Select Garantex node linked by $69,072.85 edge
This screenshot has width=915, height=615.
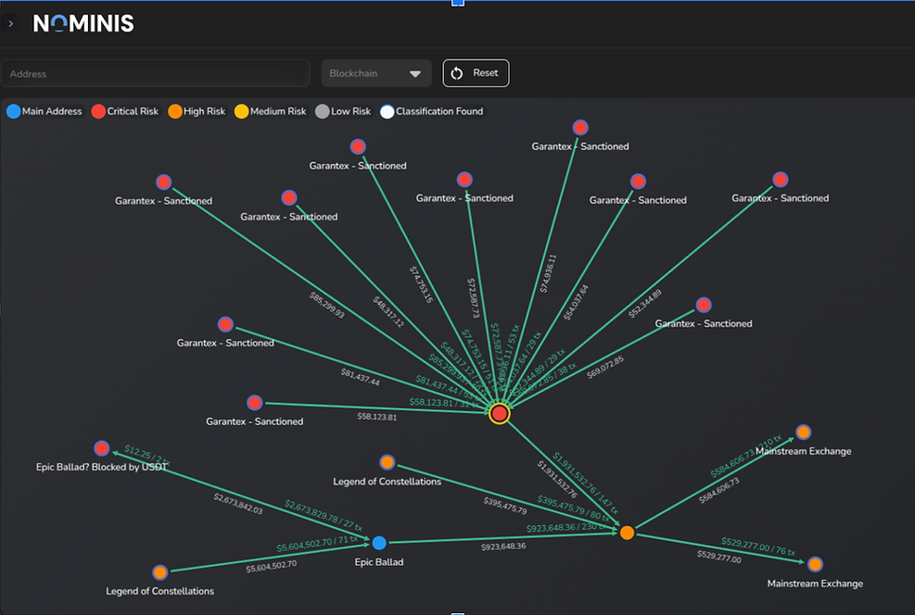[704, 305]
